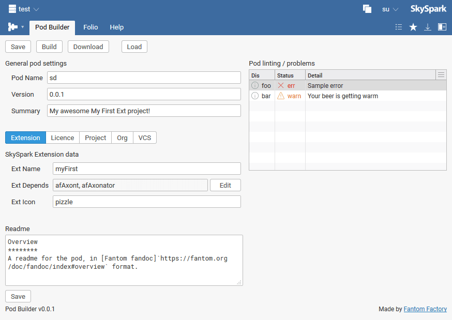Select the Extension section tab

point(25,138)
